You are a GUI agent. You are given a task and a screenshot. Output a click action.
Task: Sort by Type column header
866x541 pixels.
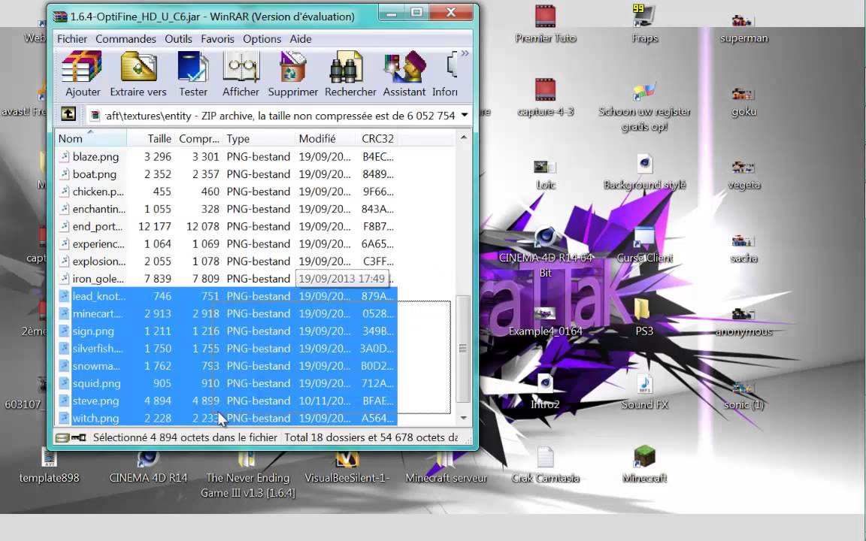click(x=259, y=138)
